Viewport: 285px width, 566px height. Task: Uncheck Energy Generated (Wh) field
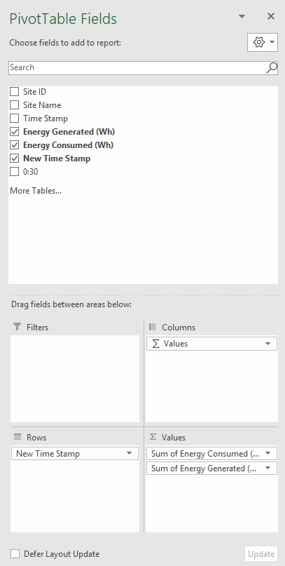pos(15,132)
